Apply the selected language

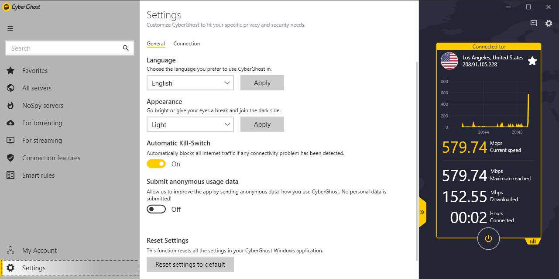pyautogui.click(x=262, y=83)
